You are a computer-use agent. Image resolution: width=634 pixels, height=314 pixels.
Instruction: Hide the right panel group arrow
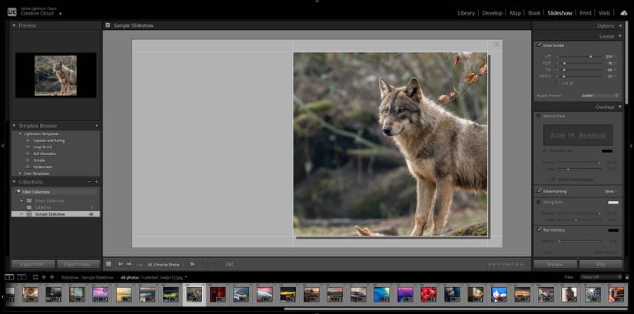click(631, 145)
